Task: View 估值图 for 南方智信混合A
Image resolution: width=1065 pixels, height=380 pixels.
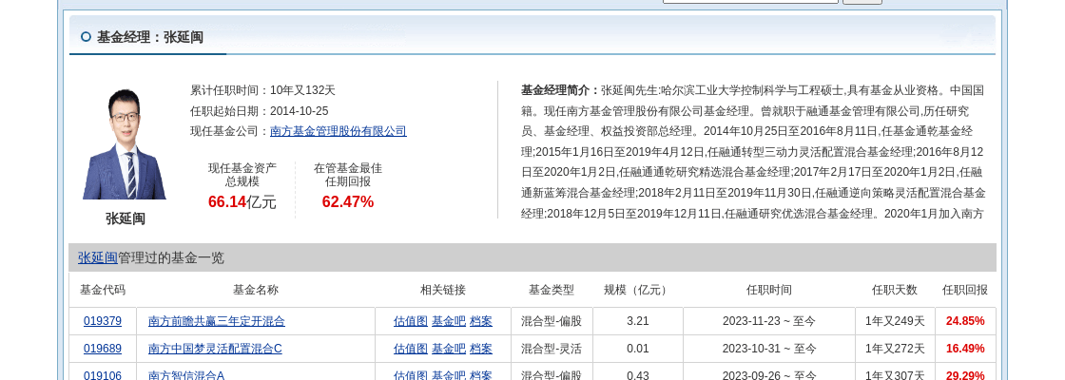Action: point(410,375)
